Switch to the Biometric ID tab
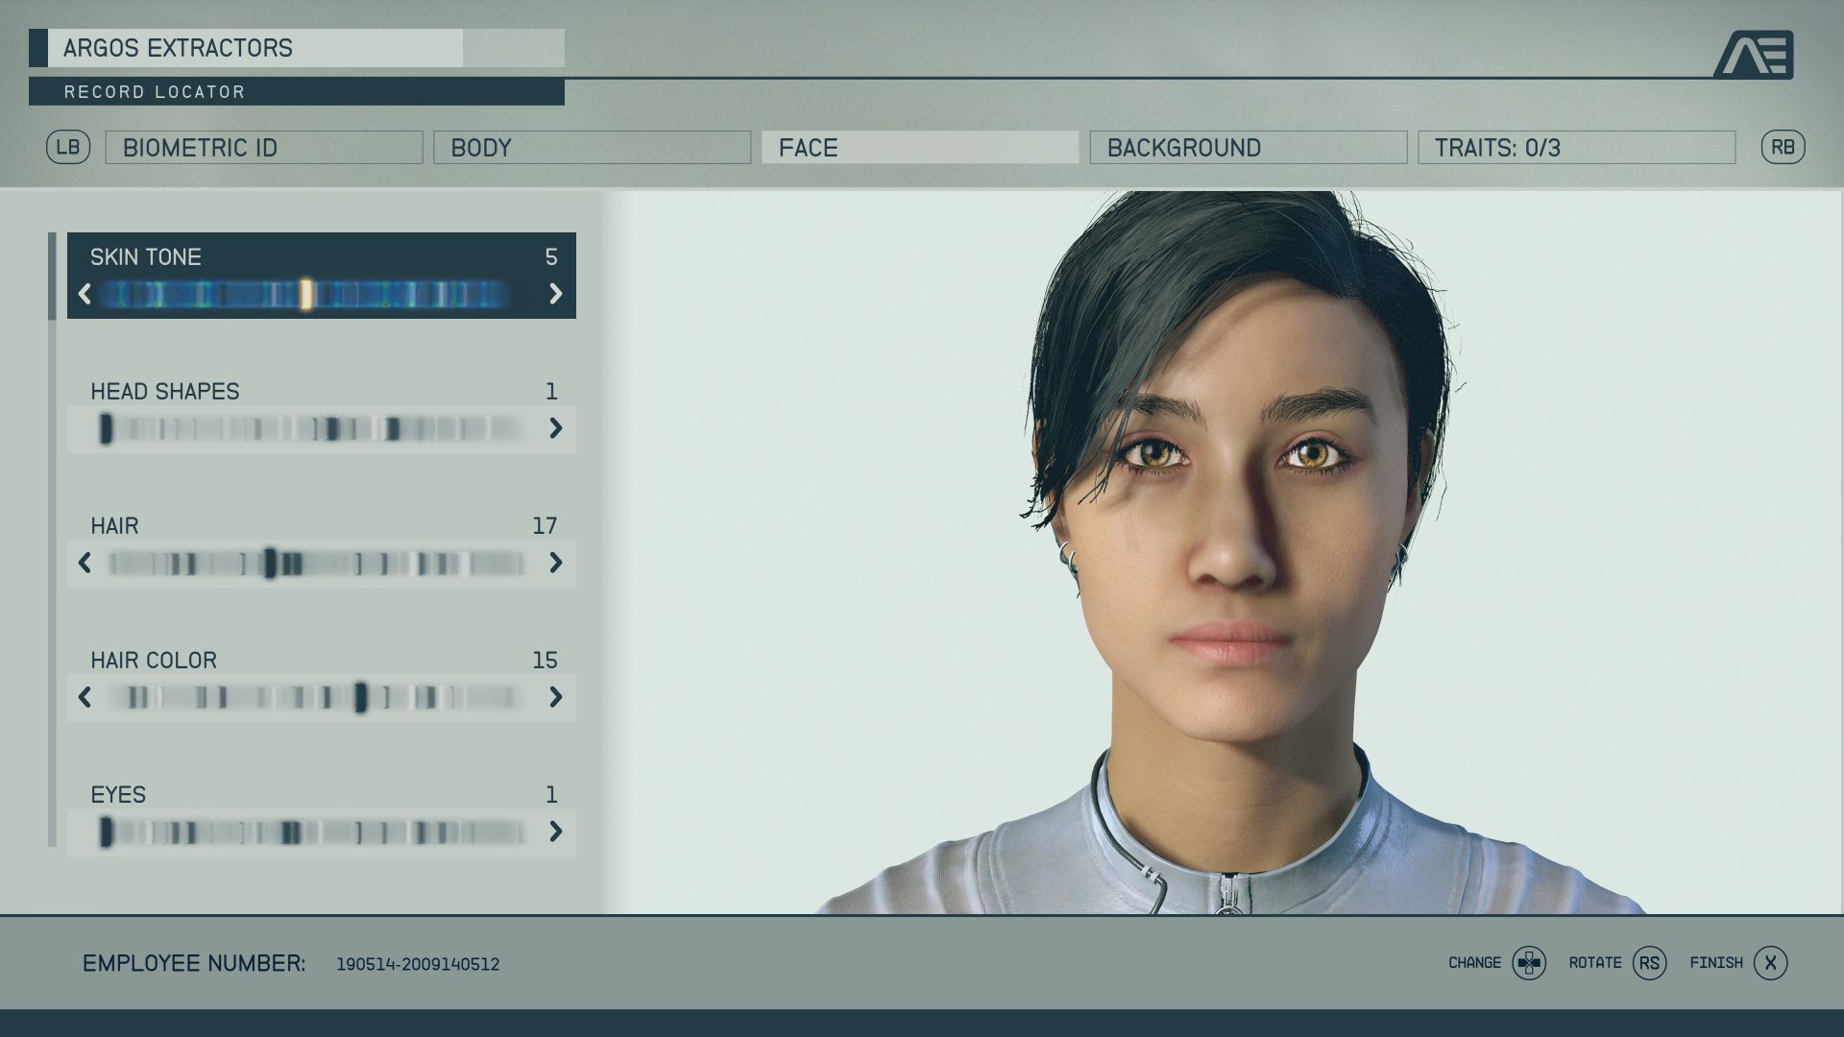The image size is (1844, 1037). [x=264, y=148]
